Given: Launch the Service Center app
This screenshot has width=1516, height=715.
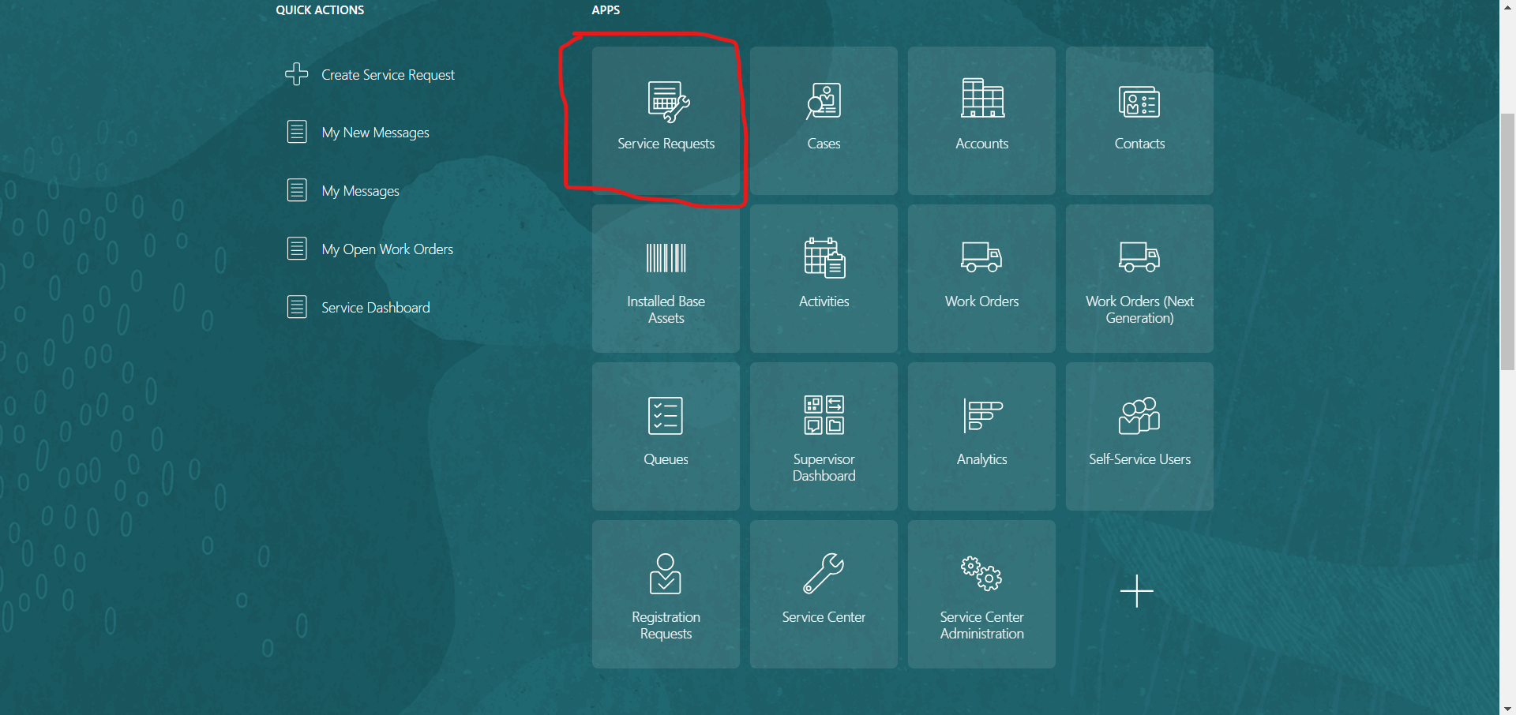Looking at the screenshot, I should click(824, 593).
